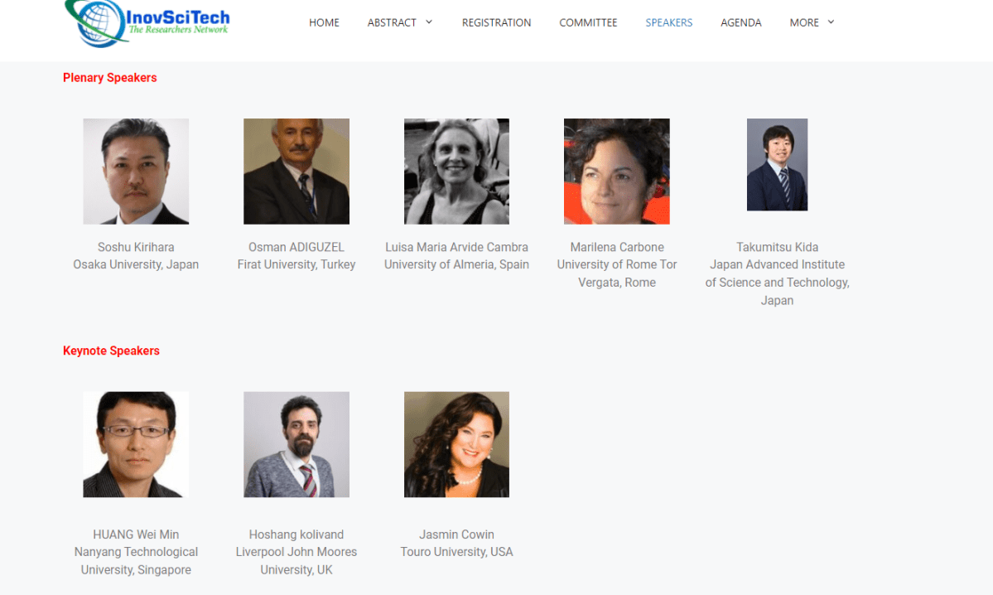993x595 pixels.
Task: Open Takumitsu Kida's small portrait
Action: [777, 165]
